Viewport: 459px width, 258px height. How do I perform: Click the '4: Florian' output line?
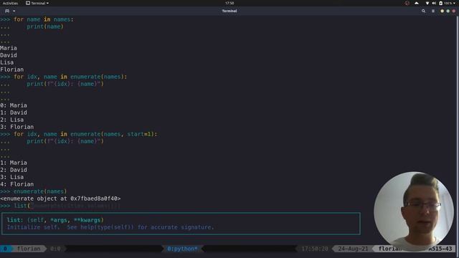(17, 184)
